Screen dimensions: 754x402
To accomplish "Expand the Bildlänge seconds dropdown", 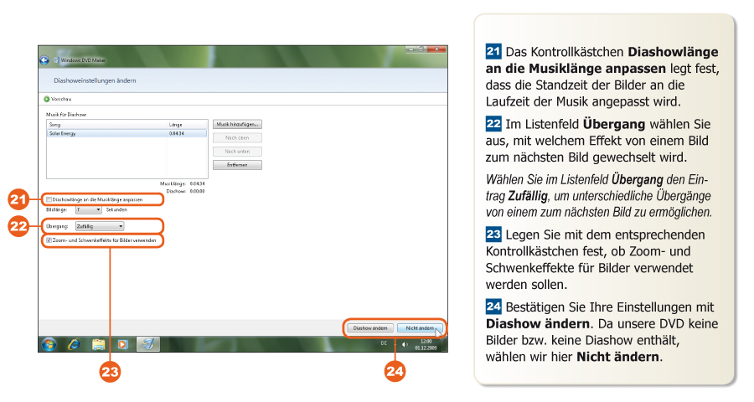I will (88, 209).
